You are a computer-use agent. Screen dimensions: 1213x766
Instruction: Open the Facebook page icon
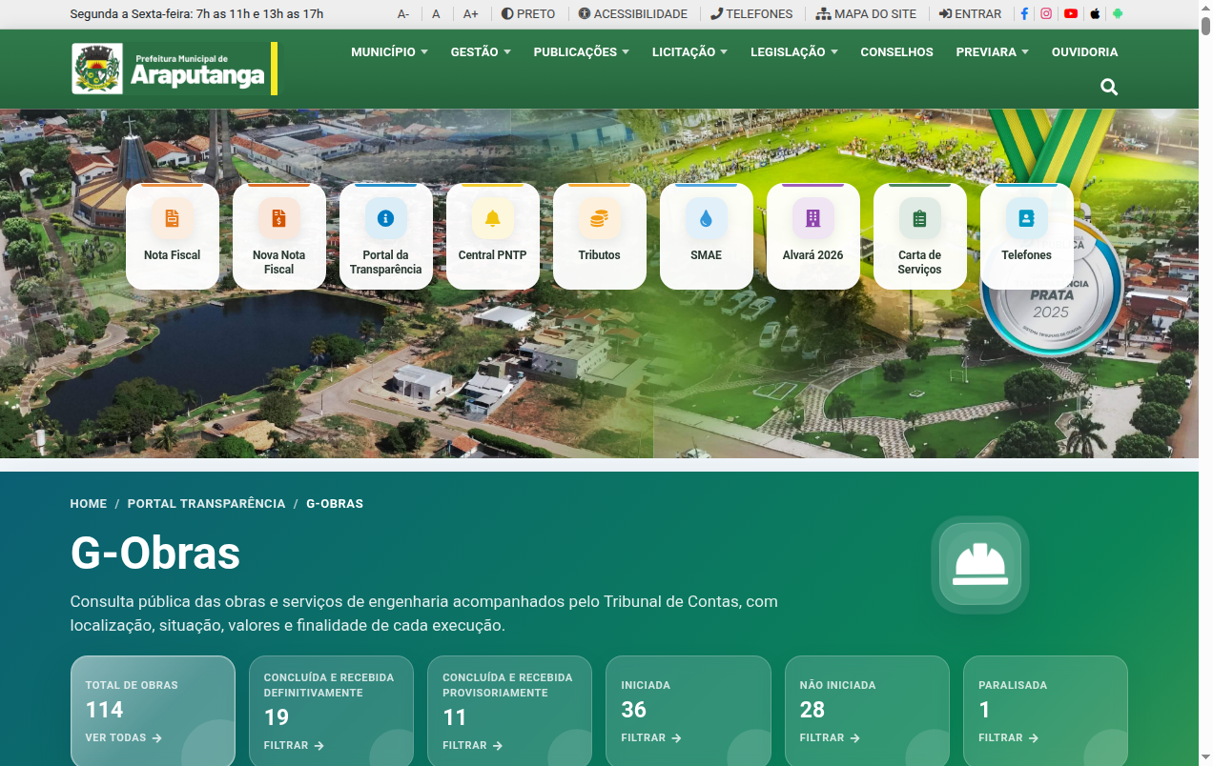[x=1024, y=14]
